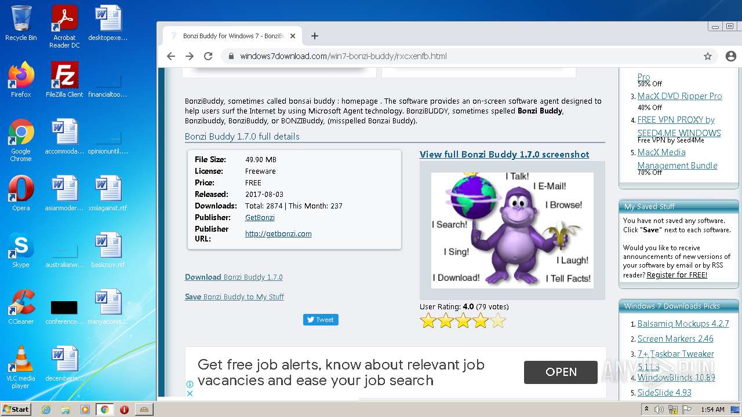The height and width of the screenshot is (417, 742).
Task: Launch Skype desktop shortcut
Action: pos(21,250)
